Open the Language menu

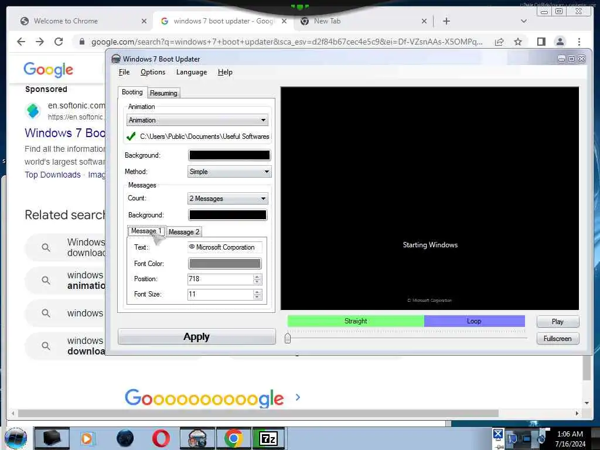[x=192, y=72]
